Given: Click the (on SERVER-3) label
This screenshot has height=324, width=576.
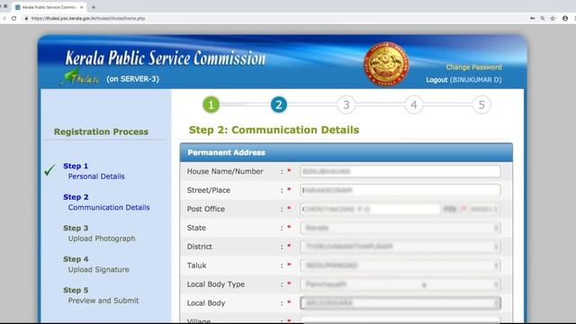Looking at the screenshot, I should pyautogui.click(x=132, y=79).
